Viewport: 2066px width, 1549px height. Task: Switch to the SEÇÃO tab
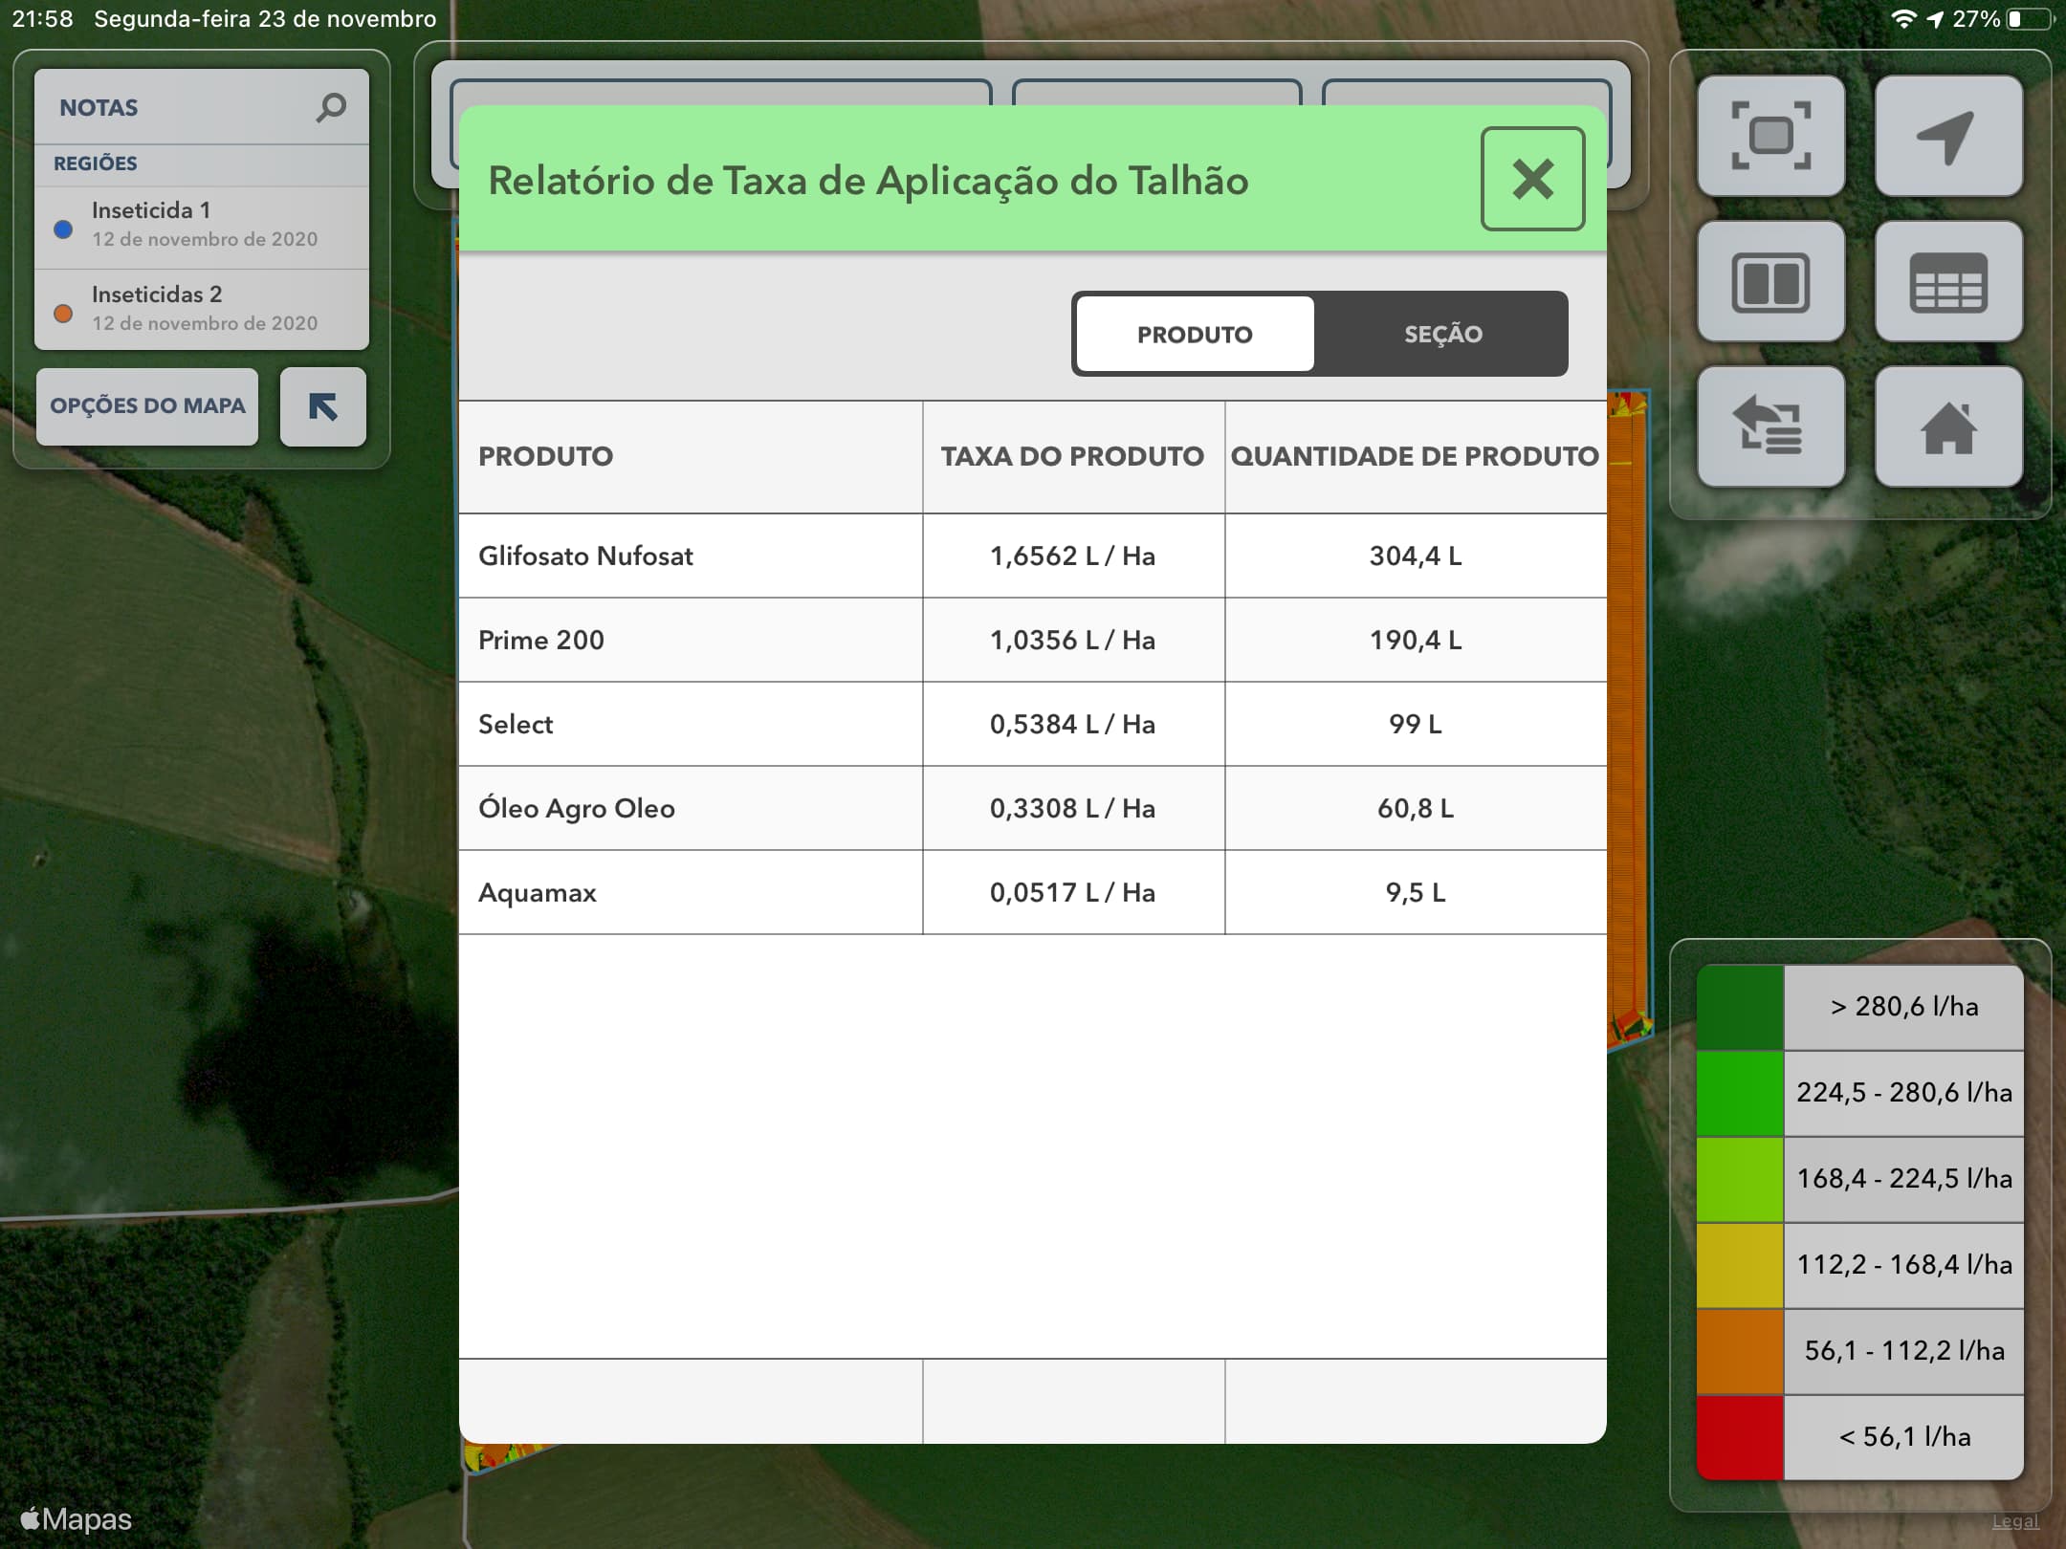1442,334
